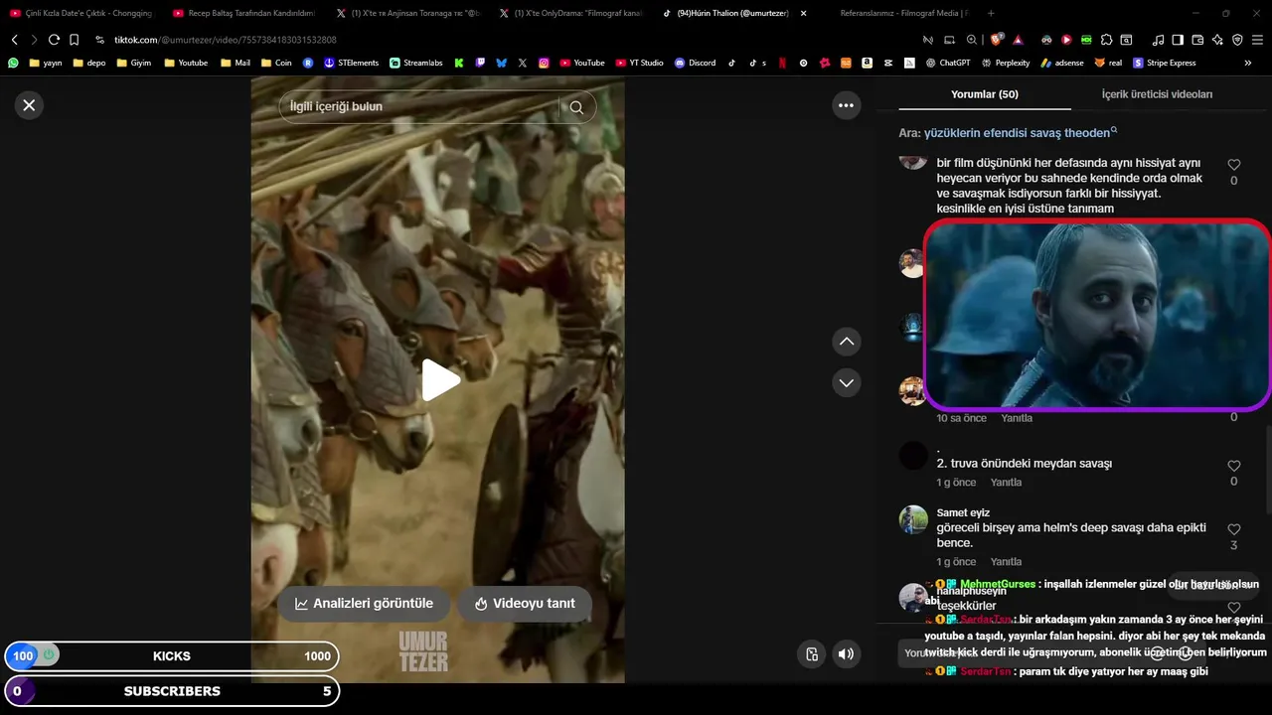Open the Netflix bookmark icon
Viewport: 1272px width, 715px height.
782,63
